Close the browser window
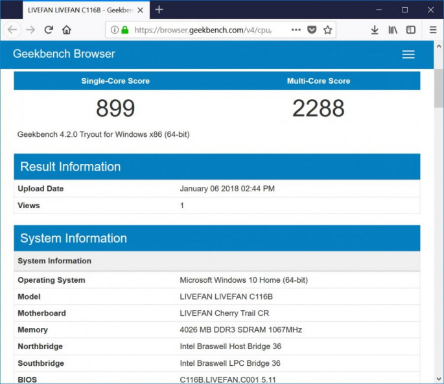444x384 pixels. pyautogui.click(x=430, y=10)
